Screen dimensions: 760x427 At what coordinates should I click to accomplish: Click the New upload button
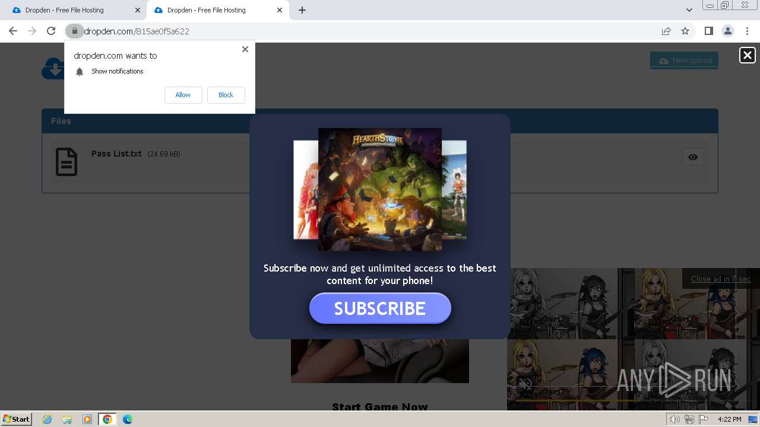[684, 60]
